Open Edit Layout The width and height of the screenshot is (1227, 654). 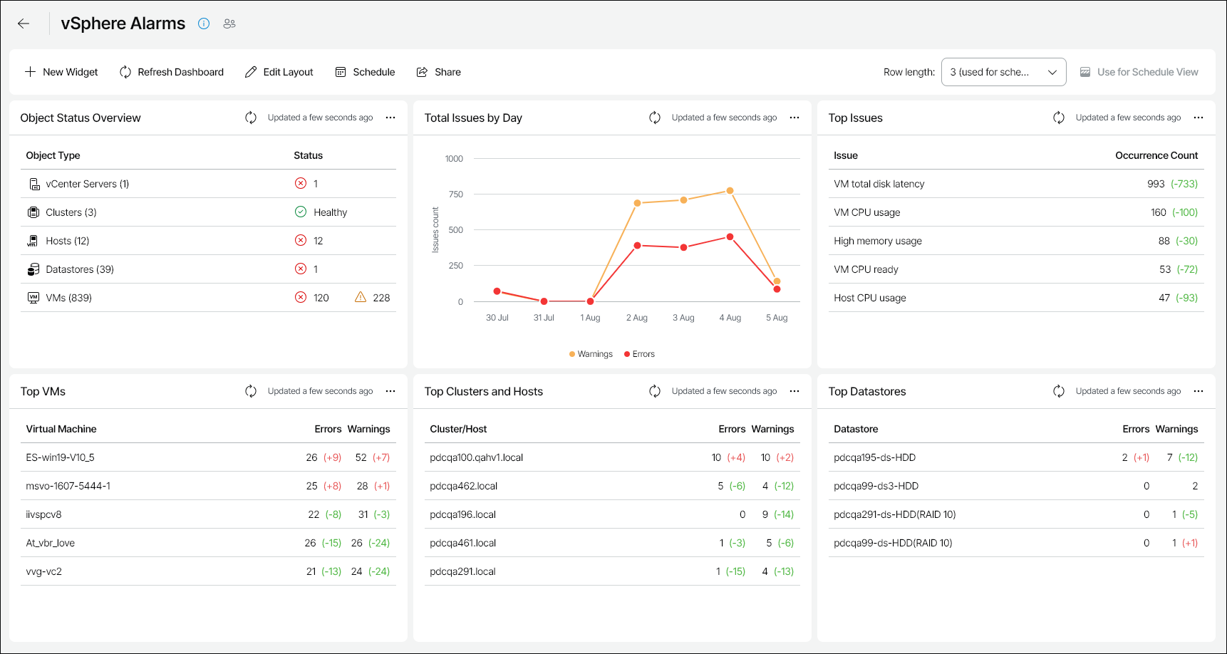click(279, 72)
